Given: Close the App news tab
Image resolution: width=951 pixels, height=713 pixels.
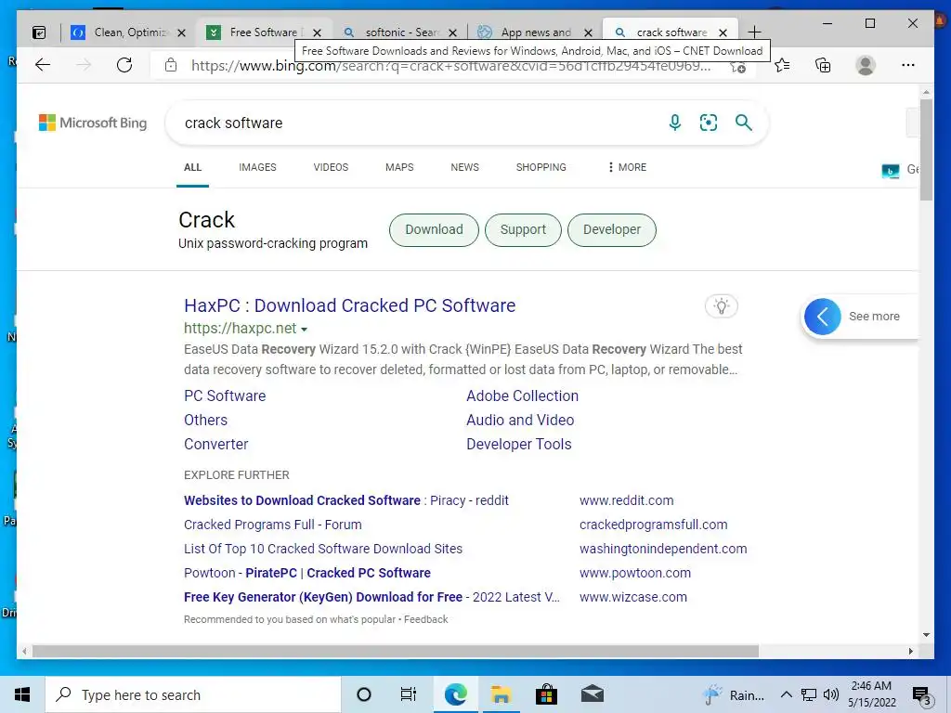Looking at the screenshot, I should click(588, 32).
